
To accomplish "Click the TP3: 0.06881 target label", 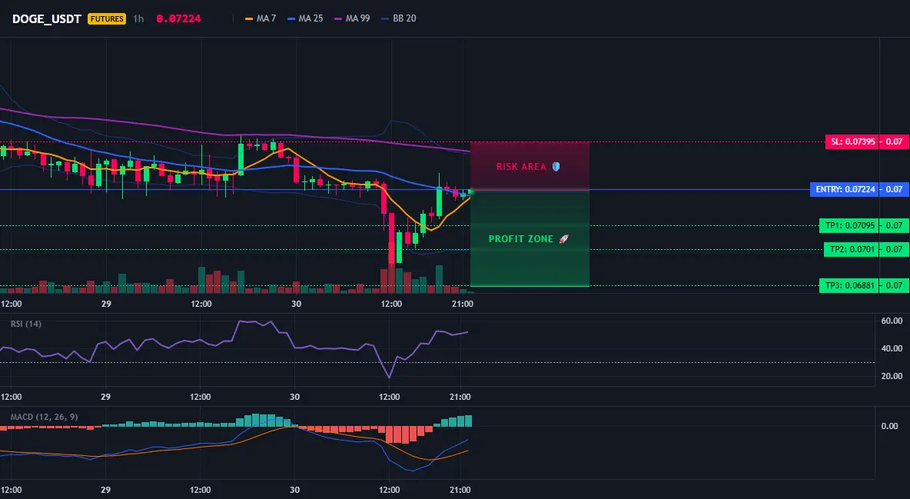I will (849, 285).
